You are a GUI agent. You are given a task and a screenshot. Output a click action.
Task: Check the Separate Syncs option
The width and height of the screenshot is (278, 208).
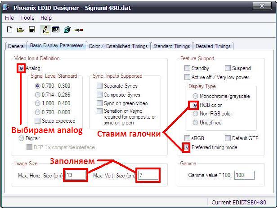point(99,85)
